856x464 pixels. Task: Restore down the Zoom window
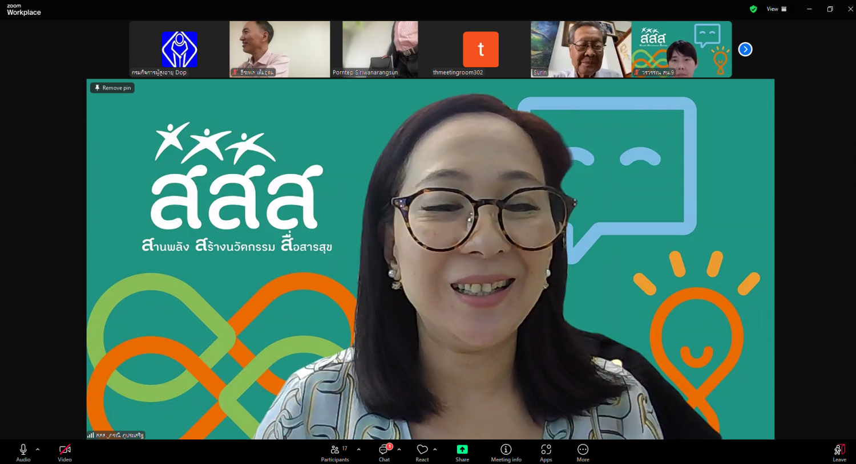click(x=830, y=9)
